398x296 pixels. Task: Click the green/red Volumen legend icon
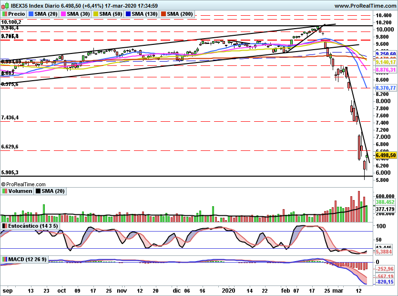click(5, 191)
